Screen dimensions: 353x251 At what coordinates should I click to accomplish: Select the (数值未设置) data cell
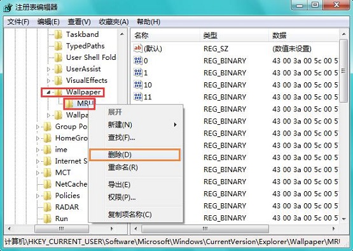click(x=292, y=48)
